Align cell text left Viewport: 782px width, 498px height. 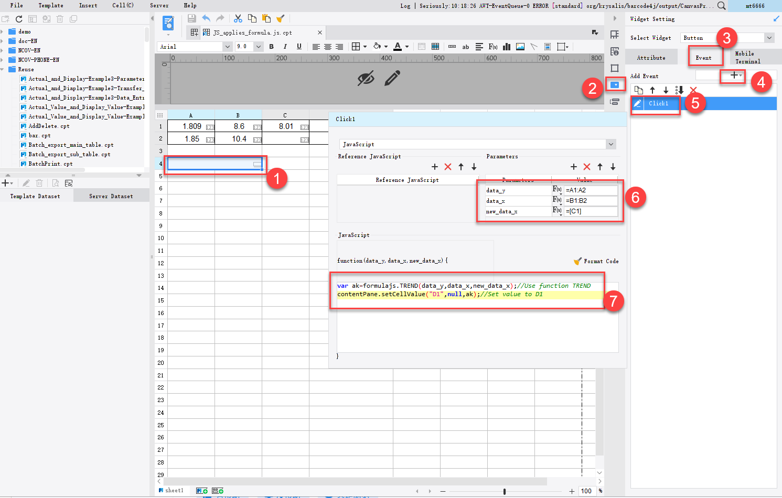316,47
